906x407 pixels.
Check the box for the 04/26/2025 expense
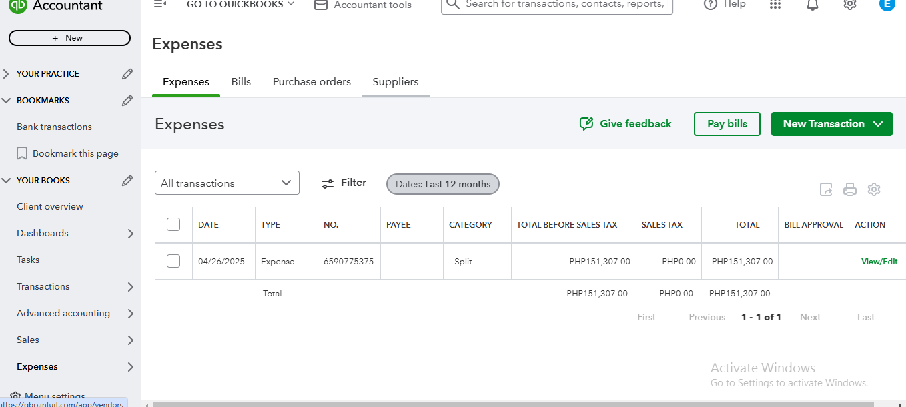point(173,261)
